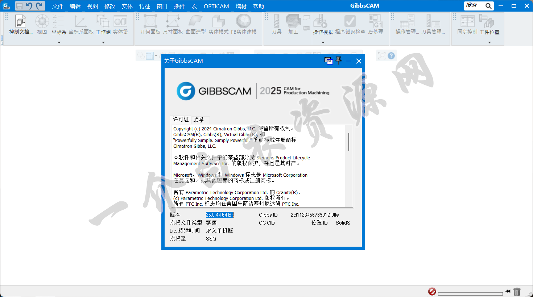533x297 pixels.
Task: Open the 坐标系面板 coordinate panel
Action: point(81,25)
